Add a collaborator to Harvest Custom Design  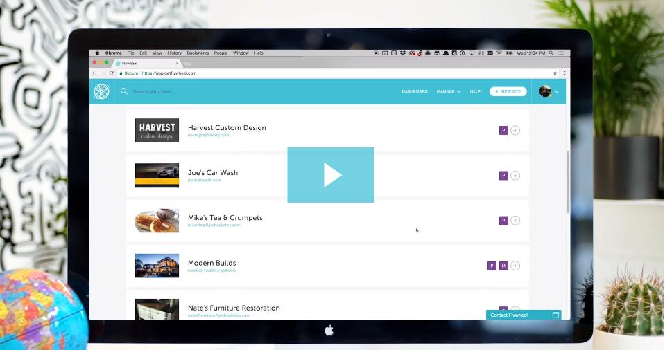coord(515,130)
